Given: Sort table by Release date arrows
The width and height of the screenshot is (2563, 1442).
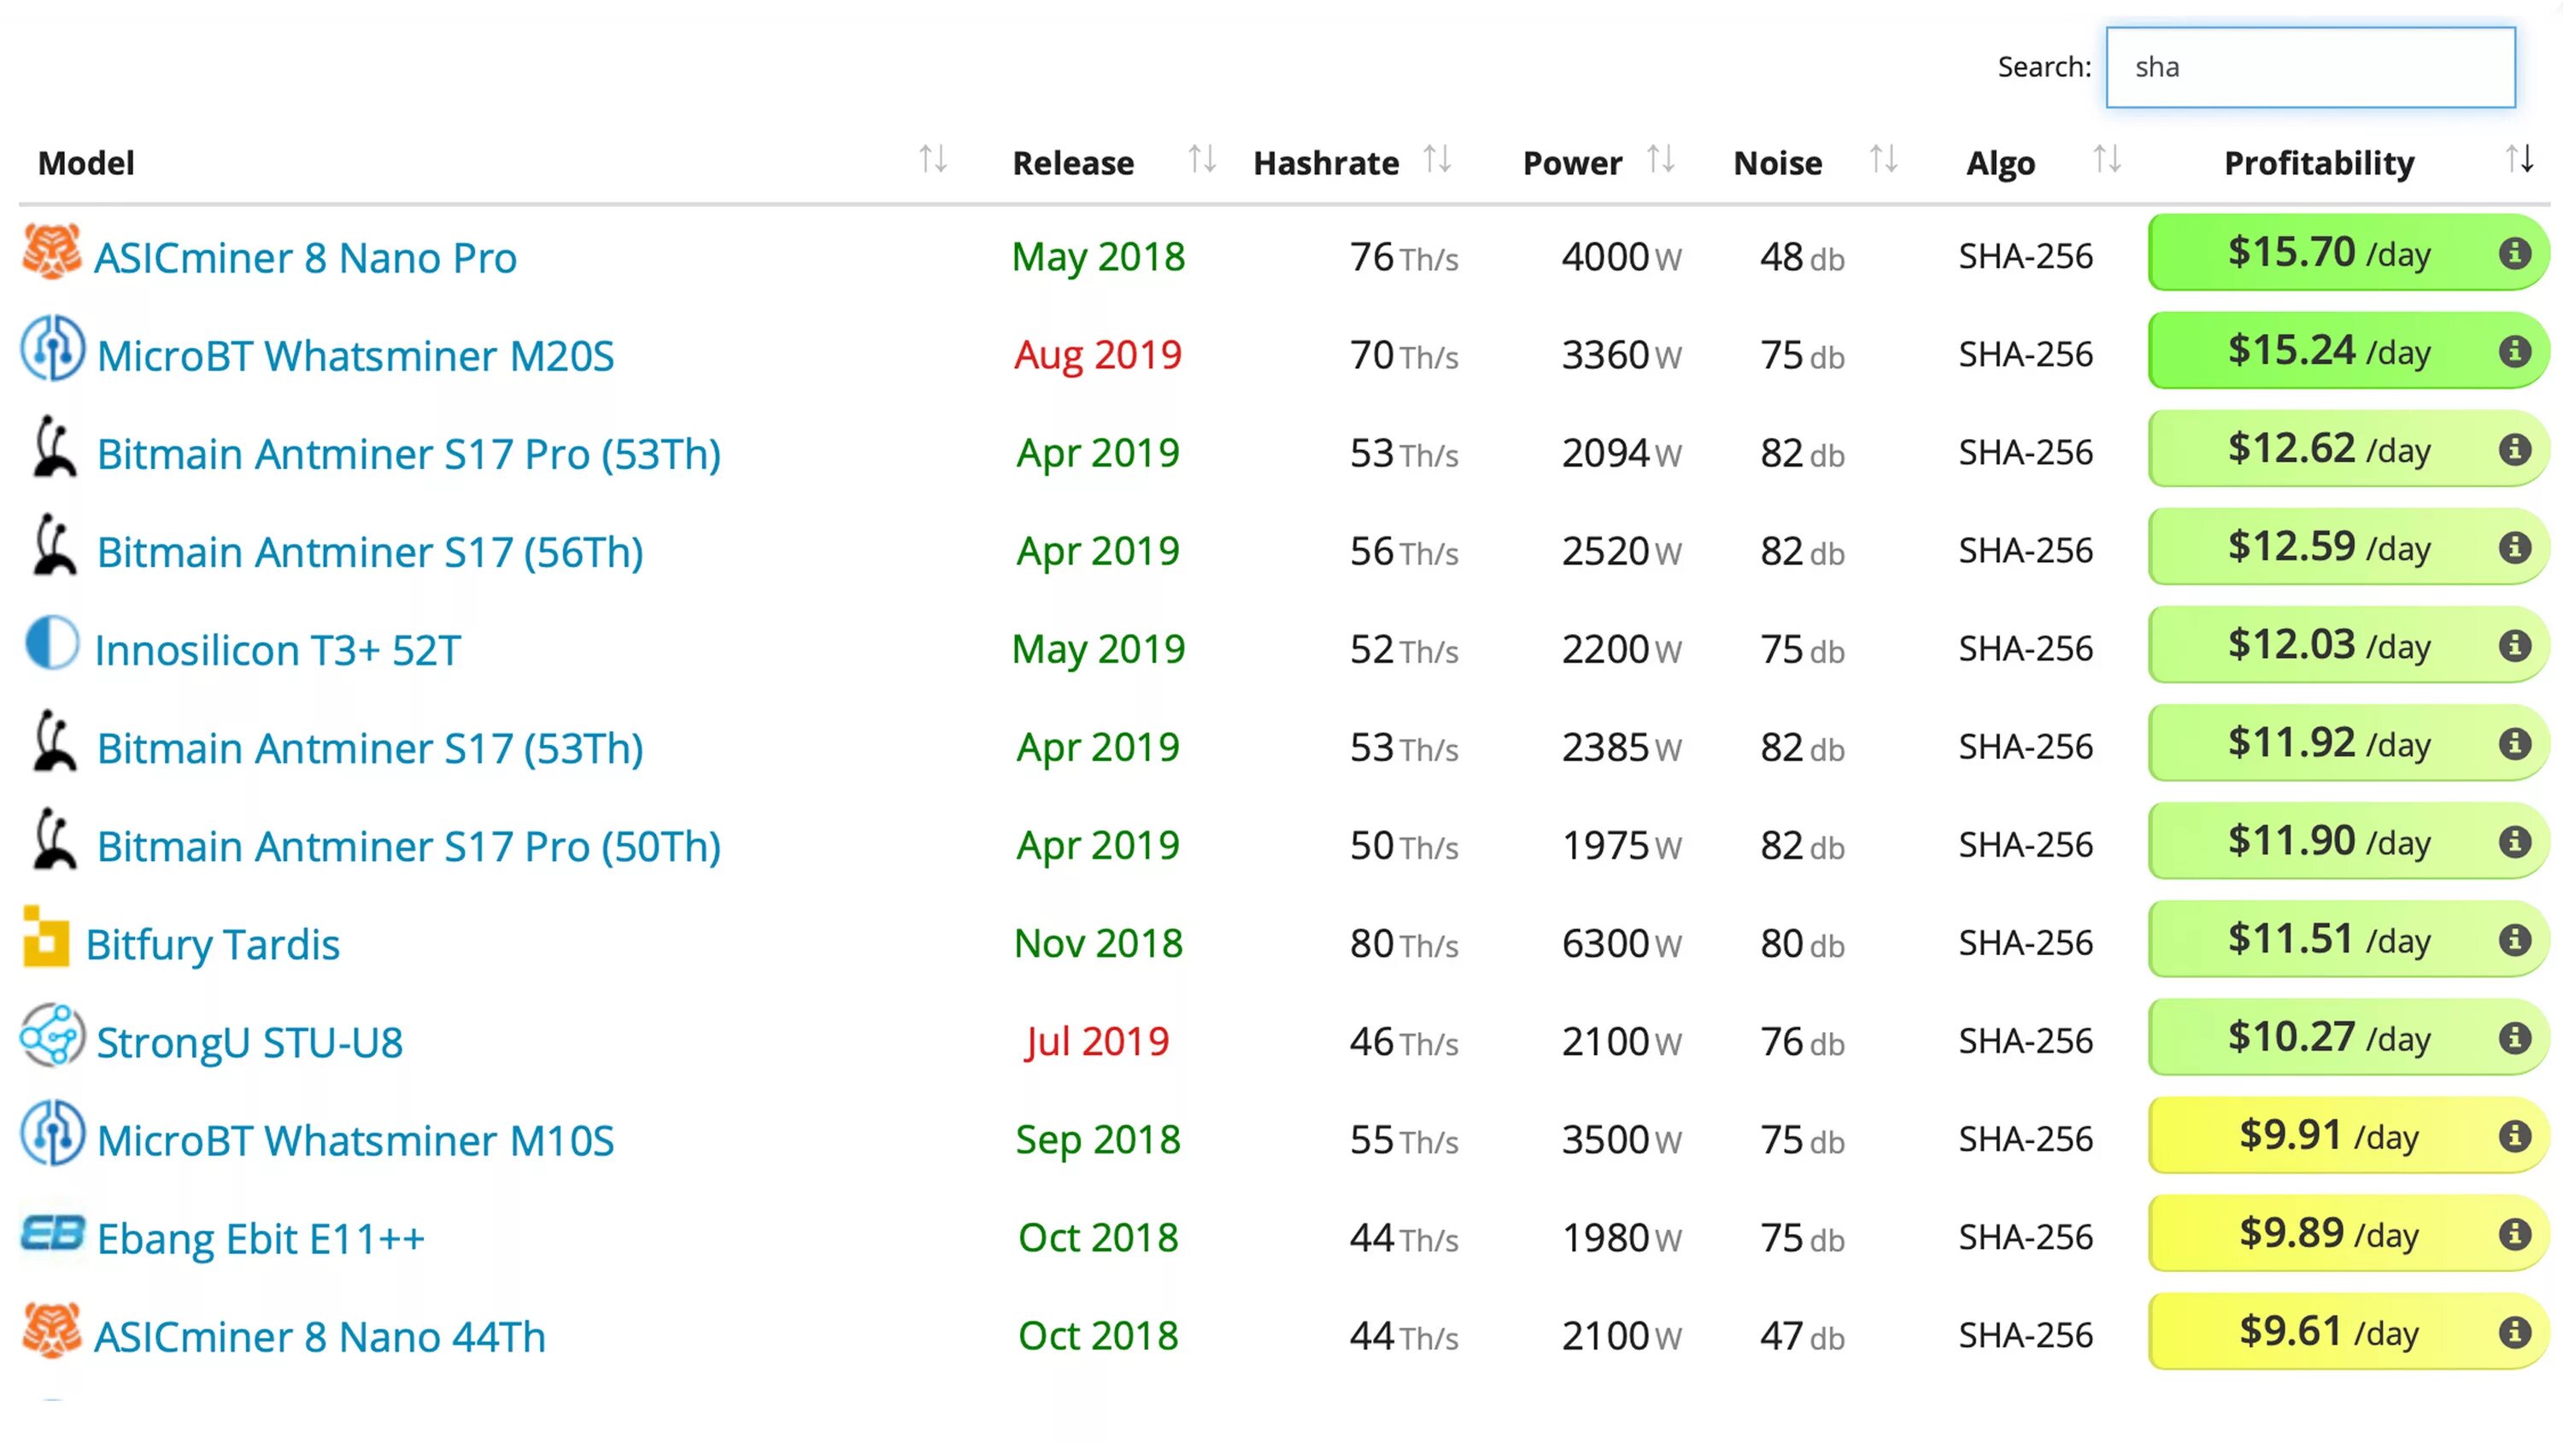Looking at the screenshot, I should 1202,159.
